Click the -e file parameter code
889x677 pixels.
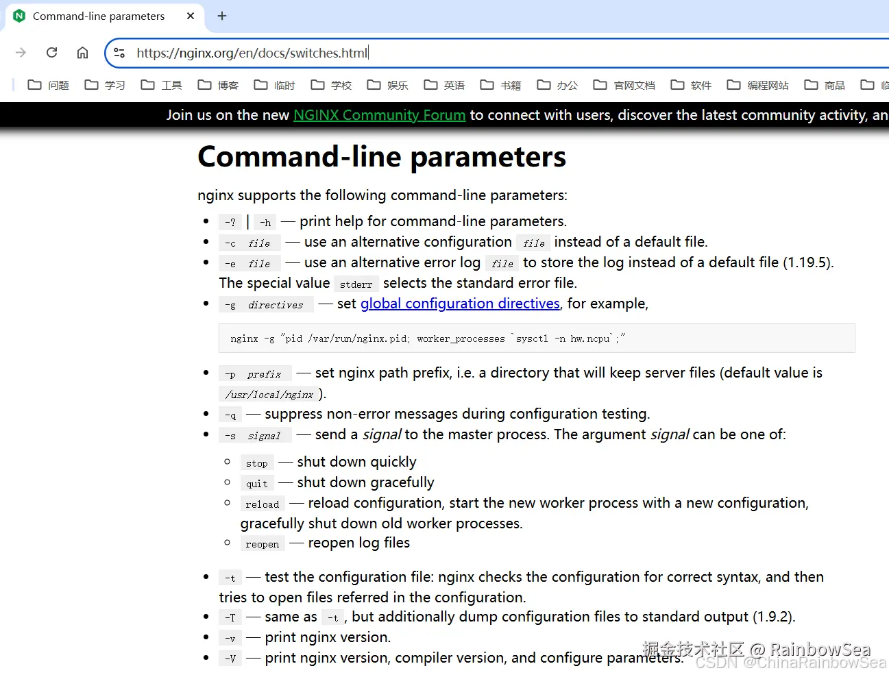pos(249,263)
